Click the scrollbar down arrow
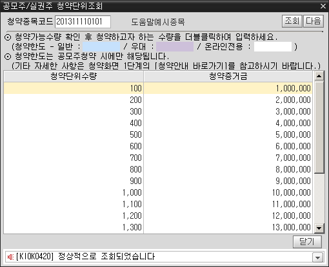The image size is (329, 267). [x=319, y=228]
